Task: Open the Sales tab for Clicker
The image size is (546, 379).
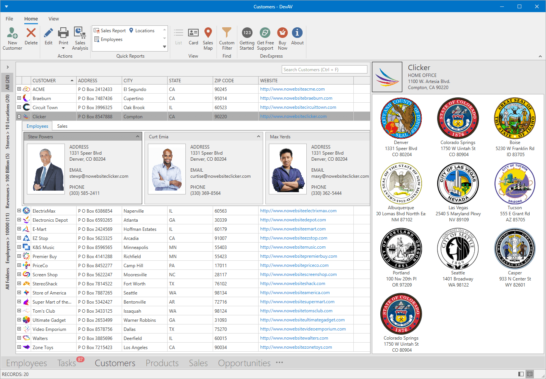Action: (x=62, y=125)
